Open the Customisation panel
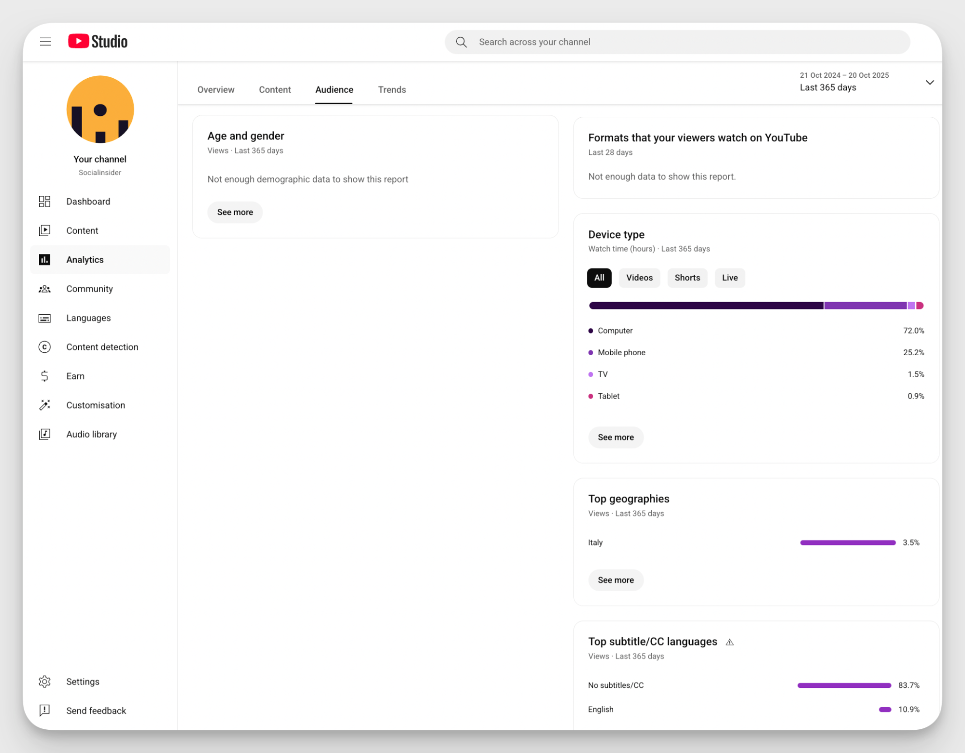965x753 pixels. point(95,405)
